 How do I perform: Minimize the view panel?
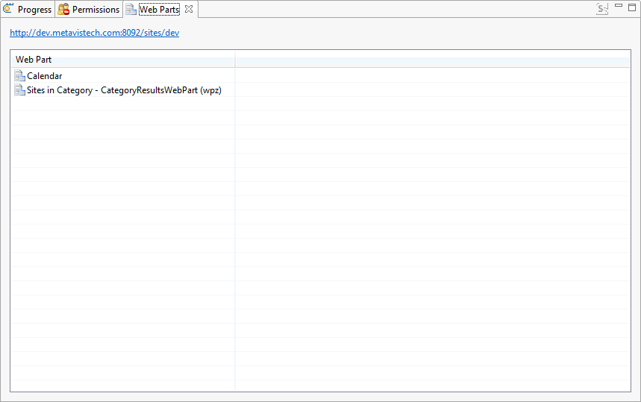click(619, 6)
